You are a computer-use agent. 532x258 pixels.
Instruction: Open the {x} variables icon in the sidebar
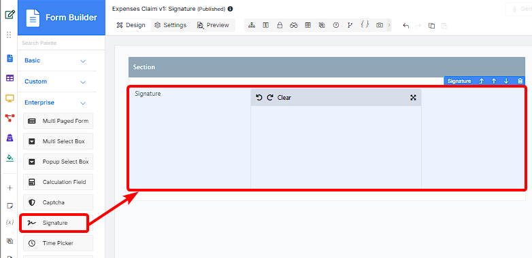tap(10, 223)
